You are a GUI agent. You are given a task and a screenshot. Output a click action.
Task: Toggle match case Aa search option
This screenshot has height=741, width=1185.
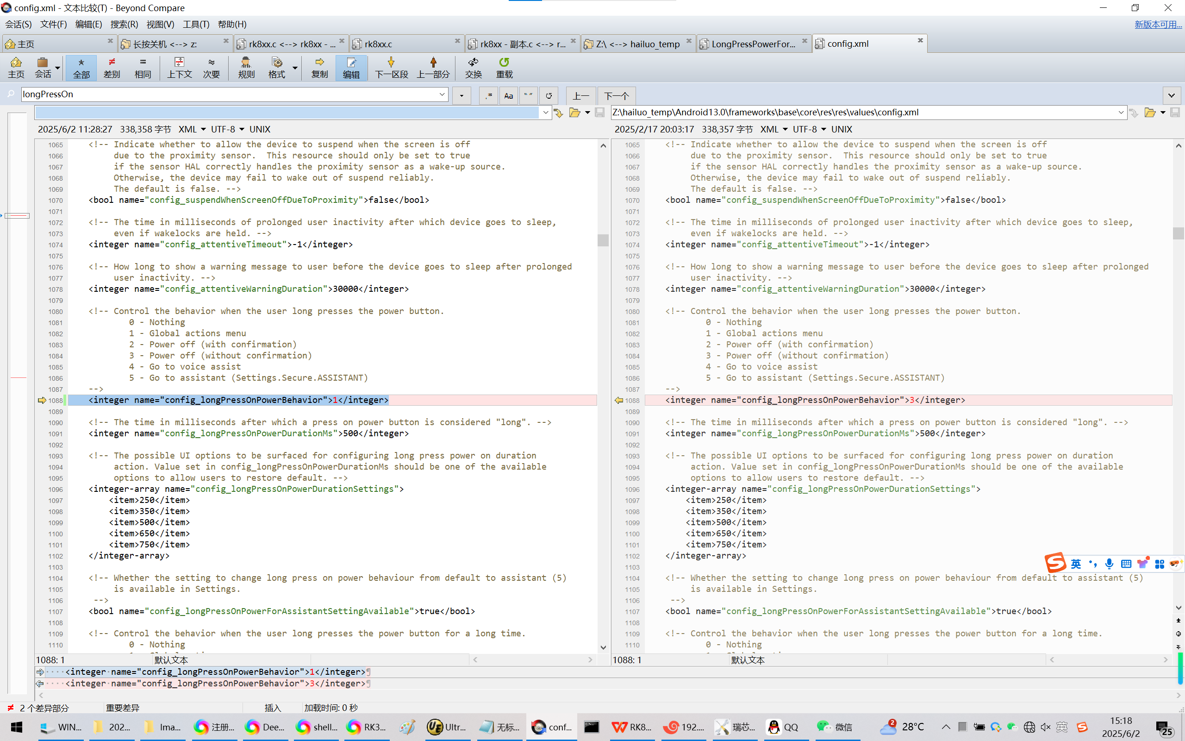pos(508,95)
